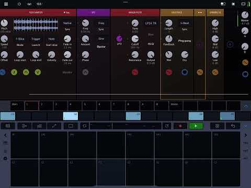
Task: Open the Sine waveform dropdown in LFO
Action: 101,39
